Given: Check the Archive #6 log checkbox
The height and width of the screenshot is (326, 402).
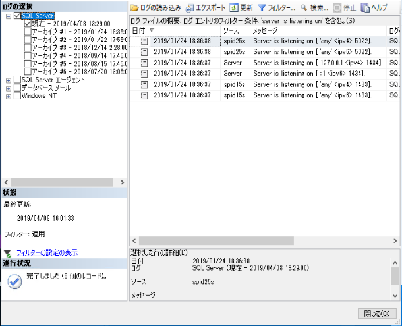Looking at the screenshot, I should (28, 71).
